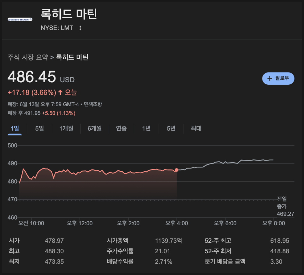Click the 52-주 최저 value 418.88
Screen dimensions: 304x275
click(x=280, y=251)
